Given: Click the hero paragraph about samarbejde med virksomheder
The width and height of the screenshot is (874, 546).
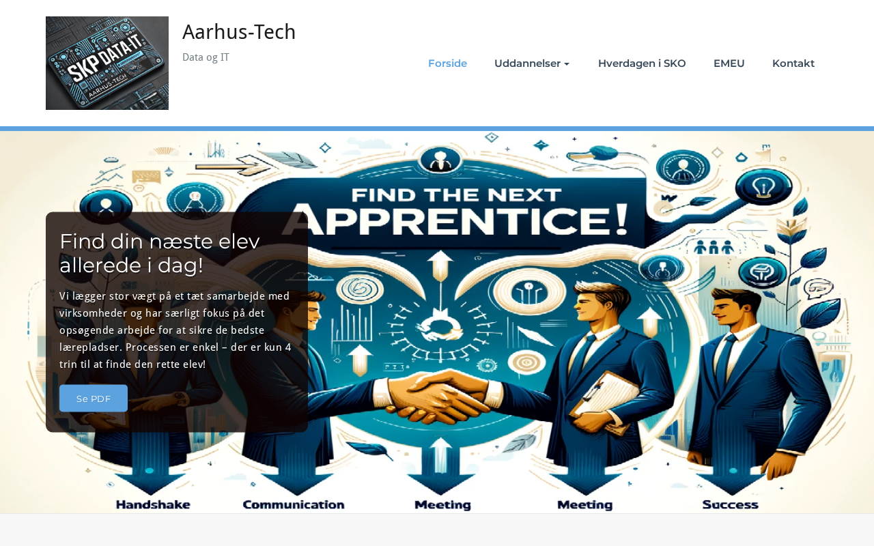Looking at the screenshot, I should (175, 330).
